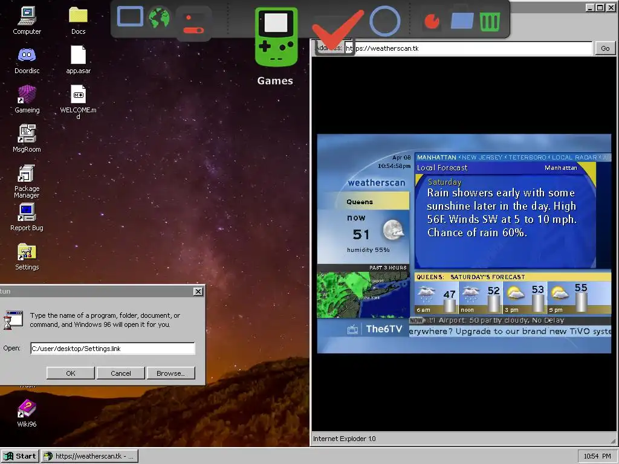The image size is (619, 464).
Task: Open the Gameing desktop shortcut
Action: pos(27,100)
